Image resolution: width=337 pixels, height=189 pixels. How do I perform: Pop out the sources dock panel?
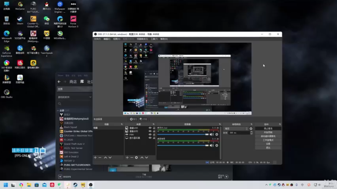[x=153, y=124]
